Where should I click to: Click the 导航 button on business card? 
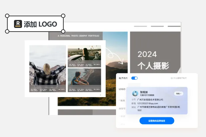(179, 94)
